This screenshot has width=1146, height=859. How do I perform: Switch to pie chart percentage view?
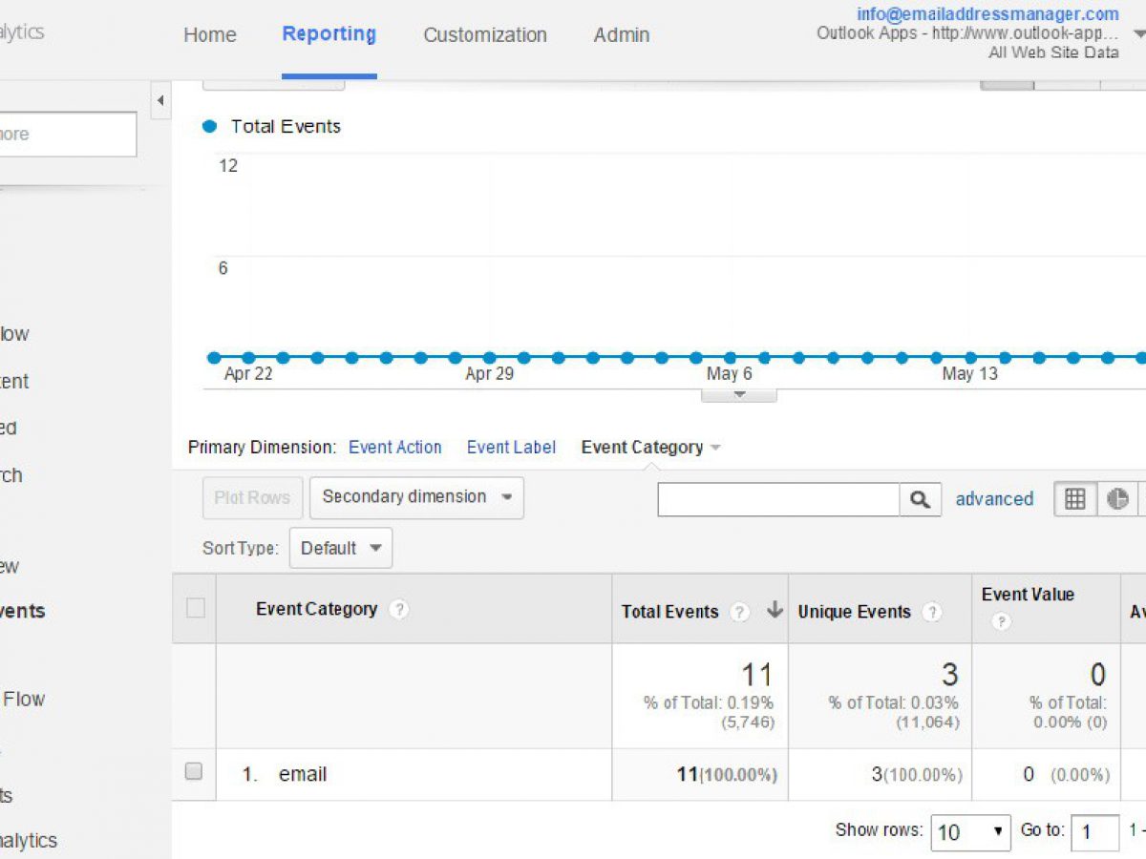coord(1117,499)
